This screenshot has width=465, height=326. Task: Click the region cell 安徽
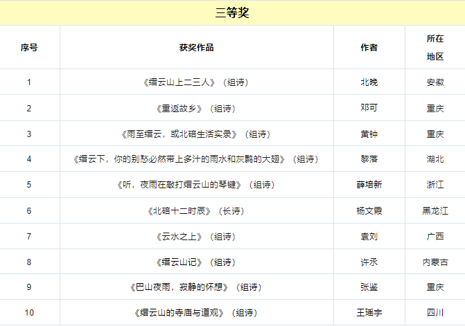coord(435,82)
